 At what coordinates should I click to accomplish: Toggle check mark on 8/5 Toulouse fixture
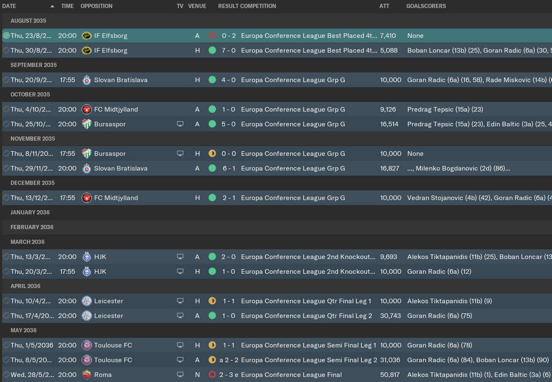click(6, 360)
